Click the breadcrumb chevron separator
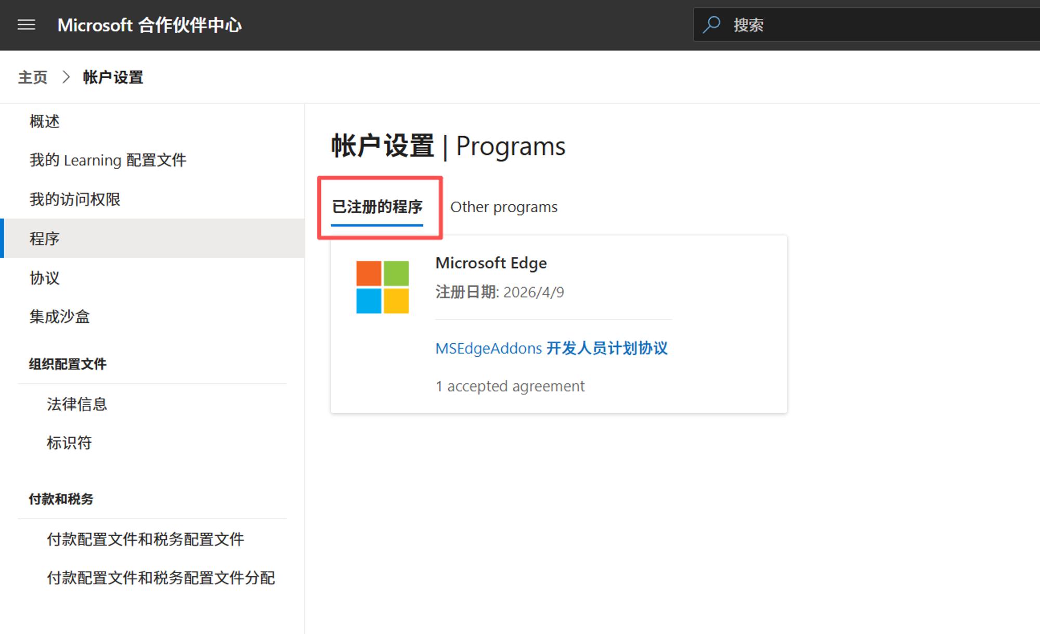The image size is (1040, 634). (66, 77)
